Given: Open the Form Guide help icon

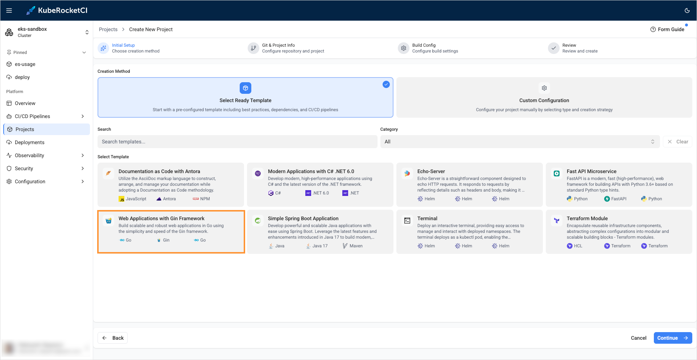Looking at the screenshot, I should [x=653, y=29].
